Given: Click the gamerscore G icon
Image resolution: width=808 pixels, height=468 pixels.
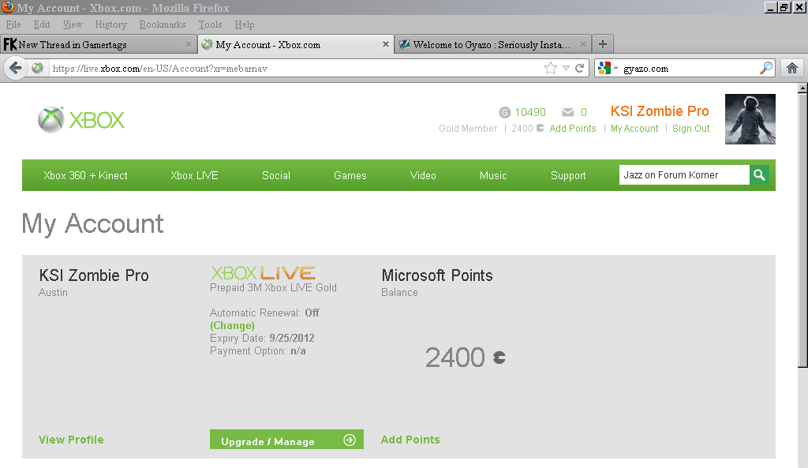Looking at the screenshot, I should (x=504, y=112).
